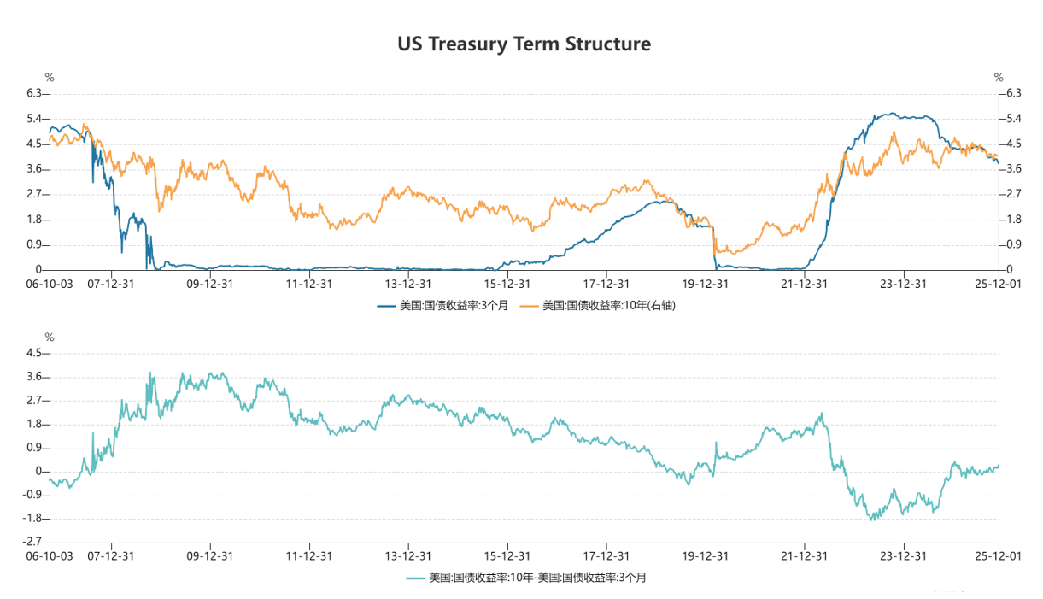The height and width of the screenshot is (599, 1043).
Task: Click the % unit label above the right axis
Action: 999,78
